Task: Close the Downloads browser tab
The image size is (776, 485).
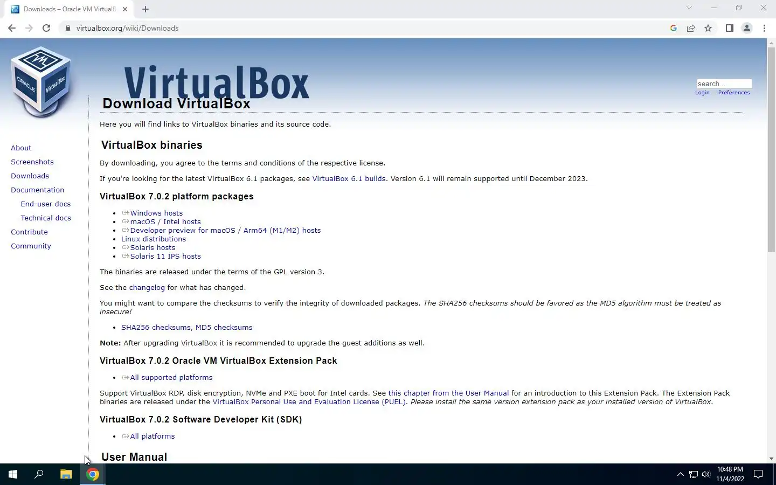Action: [125, 9]
